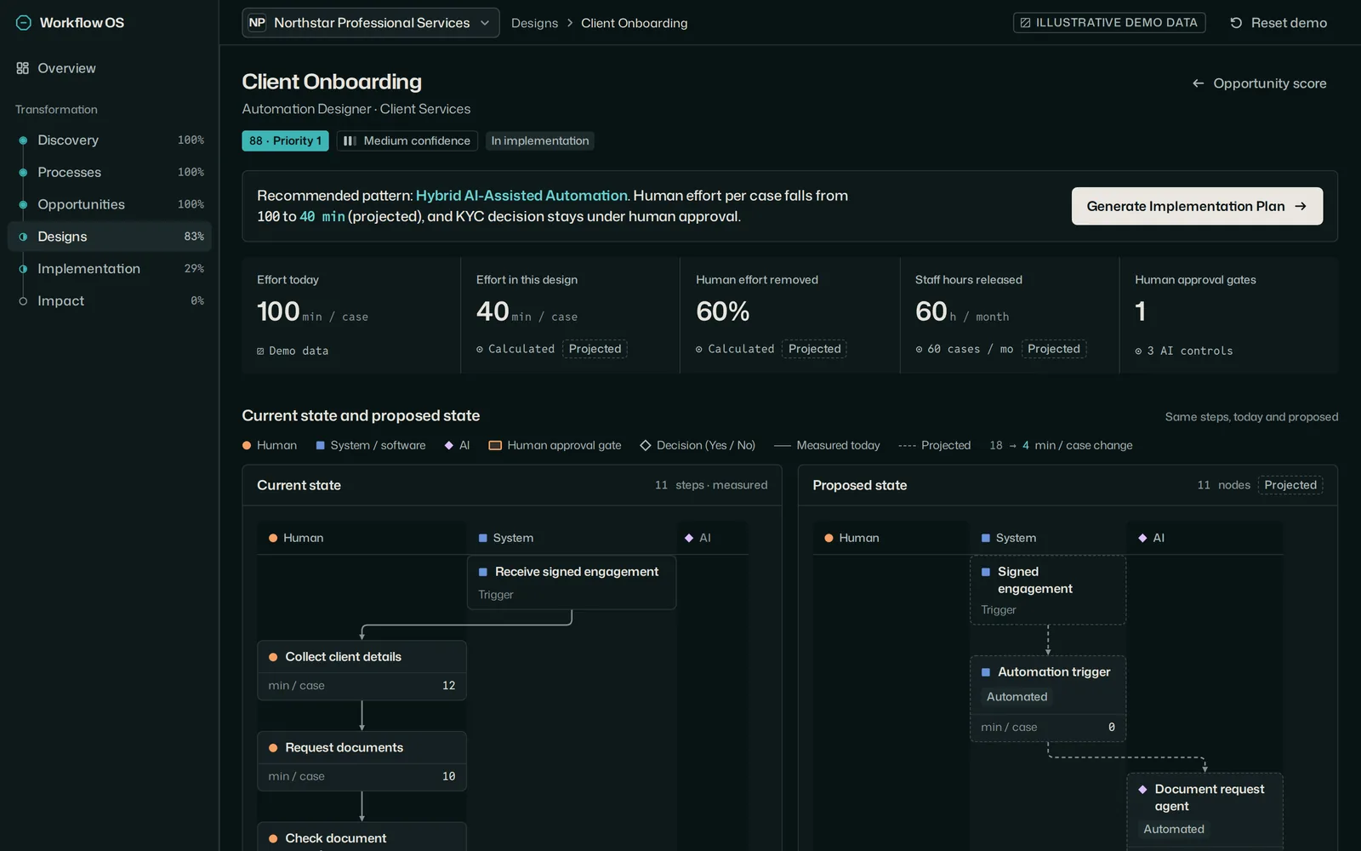The width and height of the screenshot is (1361, 851).
Task: Click the NP organization avatar
Action: point(257,23)
